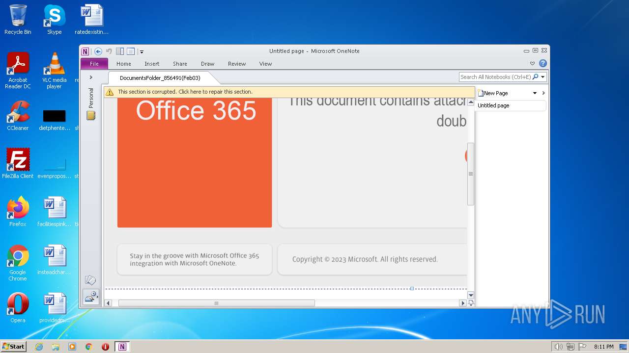Image resolution: width=629 pixels, height=353 pixels.
Task: Click the Action Center flag icon
Action: pyautogui.click(x=582, y=347)
